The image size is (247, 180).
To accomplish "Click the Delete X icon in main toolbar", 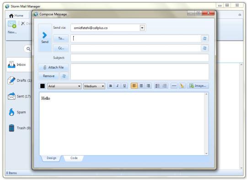I will 23,24.
